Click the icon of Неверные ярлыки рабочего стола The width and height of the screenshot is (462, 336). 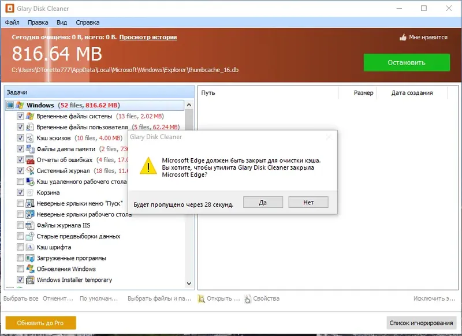coord(30,214)
